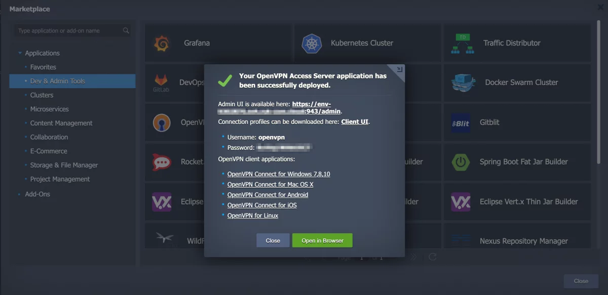
Task: Show the Clusters category
Action: click(42, 95)
